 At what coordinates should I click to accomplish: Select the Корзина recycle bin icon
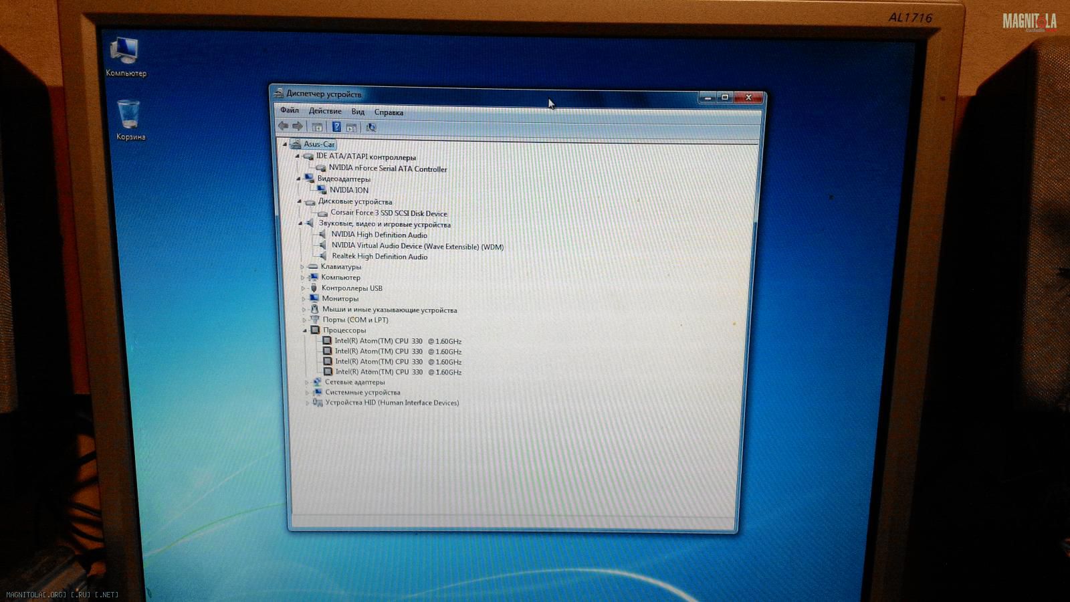tap(128, 116)
